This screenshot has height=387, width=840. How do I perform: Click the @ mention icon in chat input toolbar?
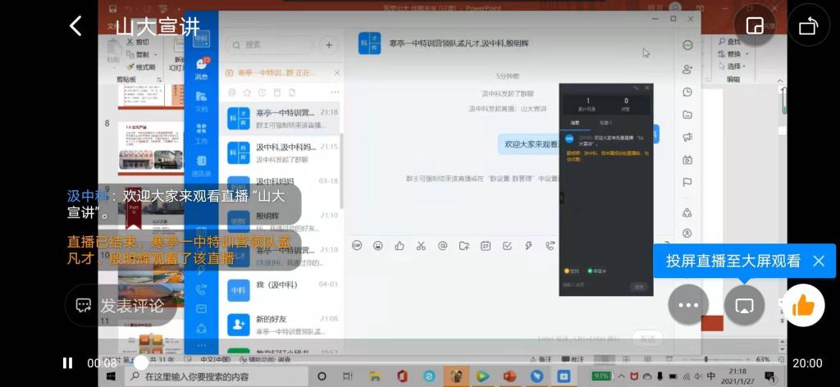[442, 246]
